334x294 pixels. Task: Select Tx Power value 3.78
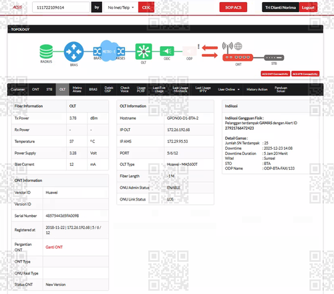[x=73, y=118]
